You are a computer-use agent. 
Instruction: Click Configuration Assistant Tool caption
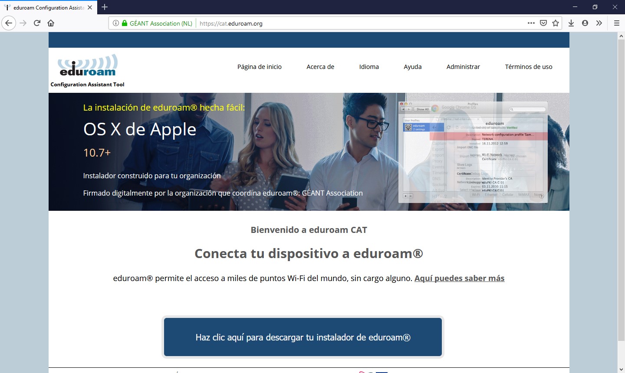[87, 85]
